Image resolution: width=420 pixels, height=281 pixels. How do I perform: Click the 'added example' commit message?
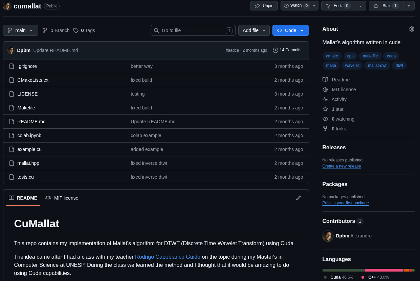[x=147, y=149]
